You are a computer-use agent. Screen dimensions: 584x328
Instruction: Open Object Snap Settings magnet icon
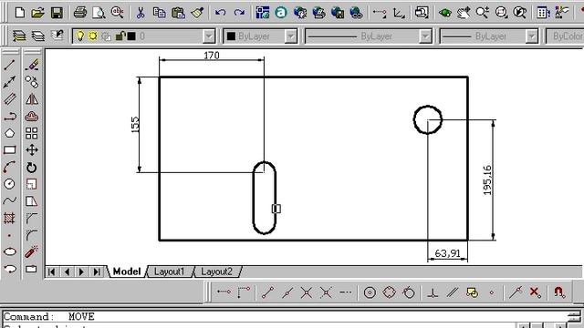559,292
